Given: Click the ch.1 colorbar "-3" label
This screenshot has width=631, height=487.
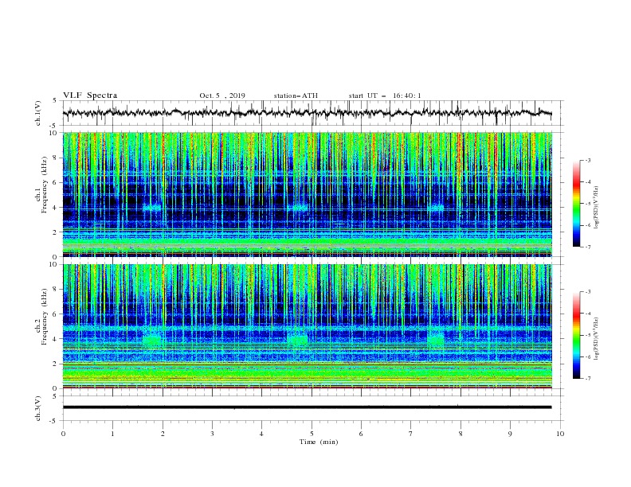Looking at the screenshot, I should tap(588, 160).
